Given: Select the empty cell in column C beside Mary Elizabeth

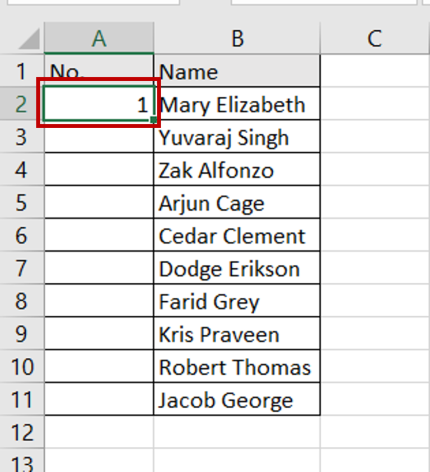Looking at the screenshot, I should pos(374,104).
